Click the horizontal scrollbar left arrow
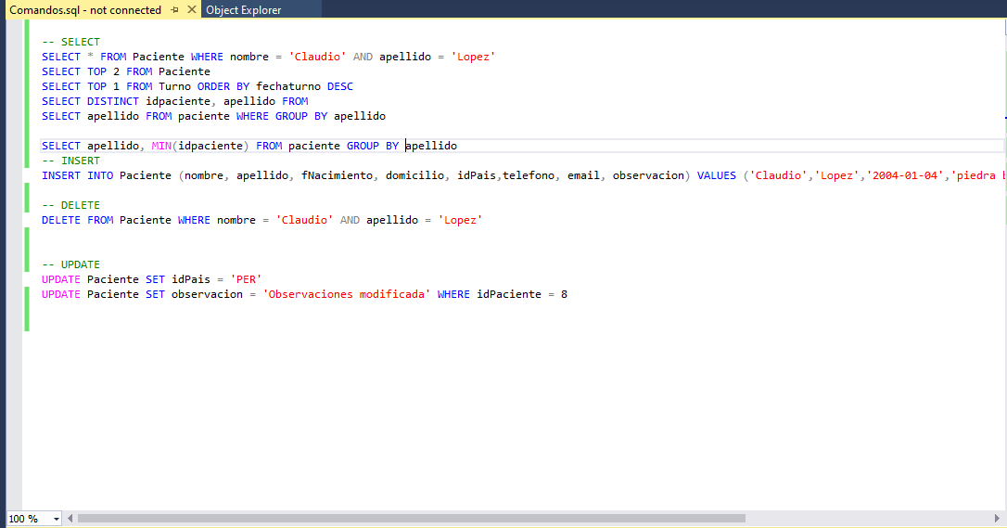Screen dimensions: 1007x528 click(70, 518)
